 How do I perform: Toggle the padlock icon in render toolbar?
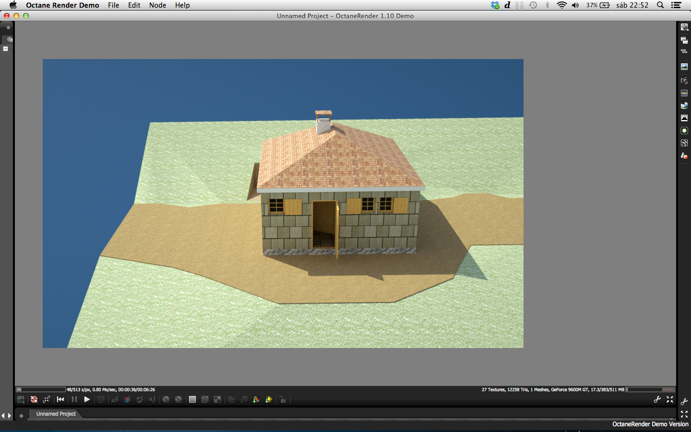point(283,399)
